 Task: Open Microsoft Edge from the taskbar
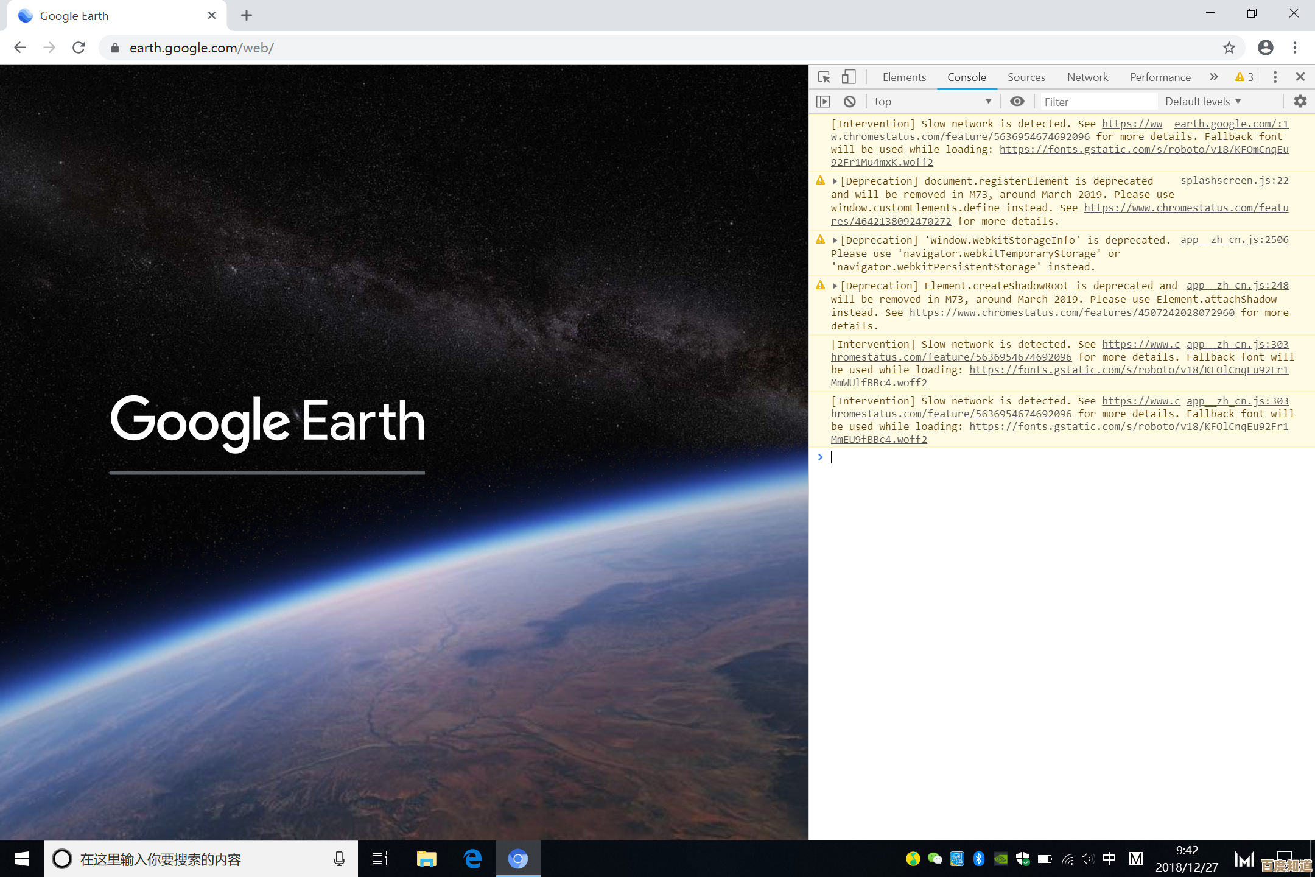(472, 859)
